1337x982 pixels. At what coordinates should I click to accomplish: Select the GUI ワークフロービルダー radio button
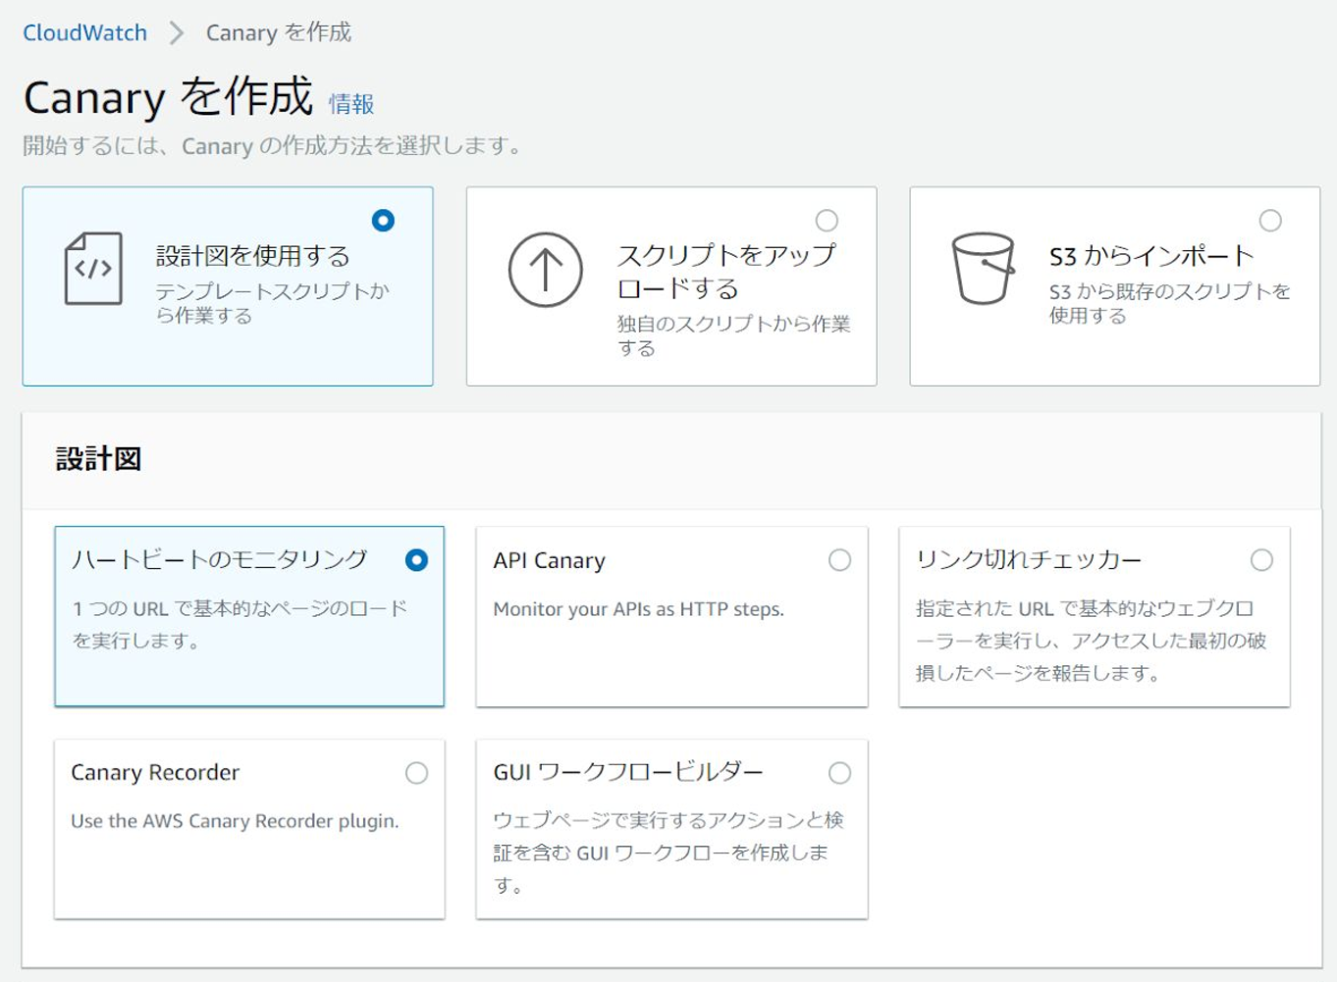[x=839, y=773]
